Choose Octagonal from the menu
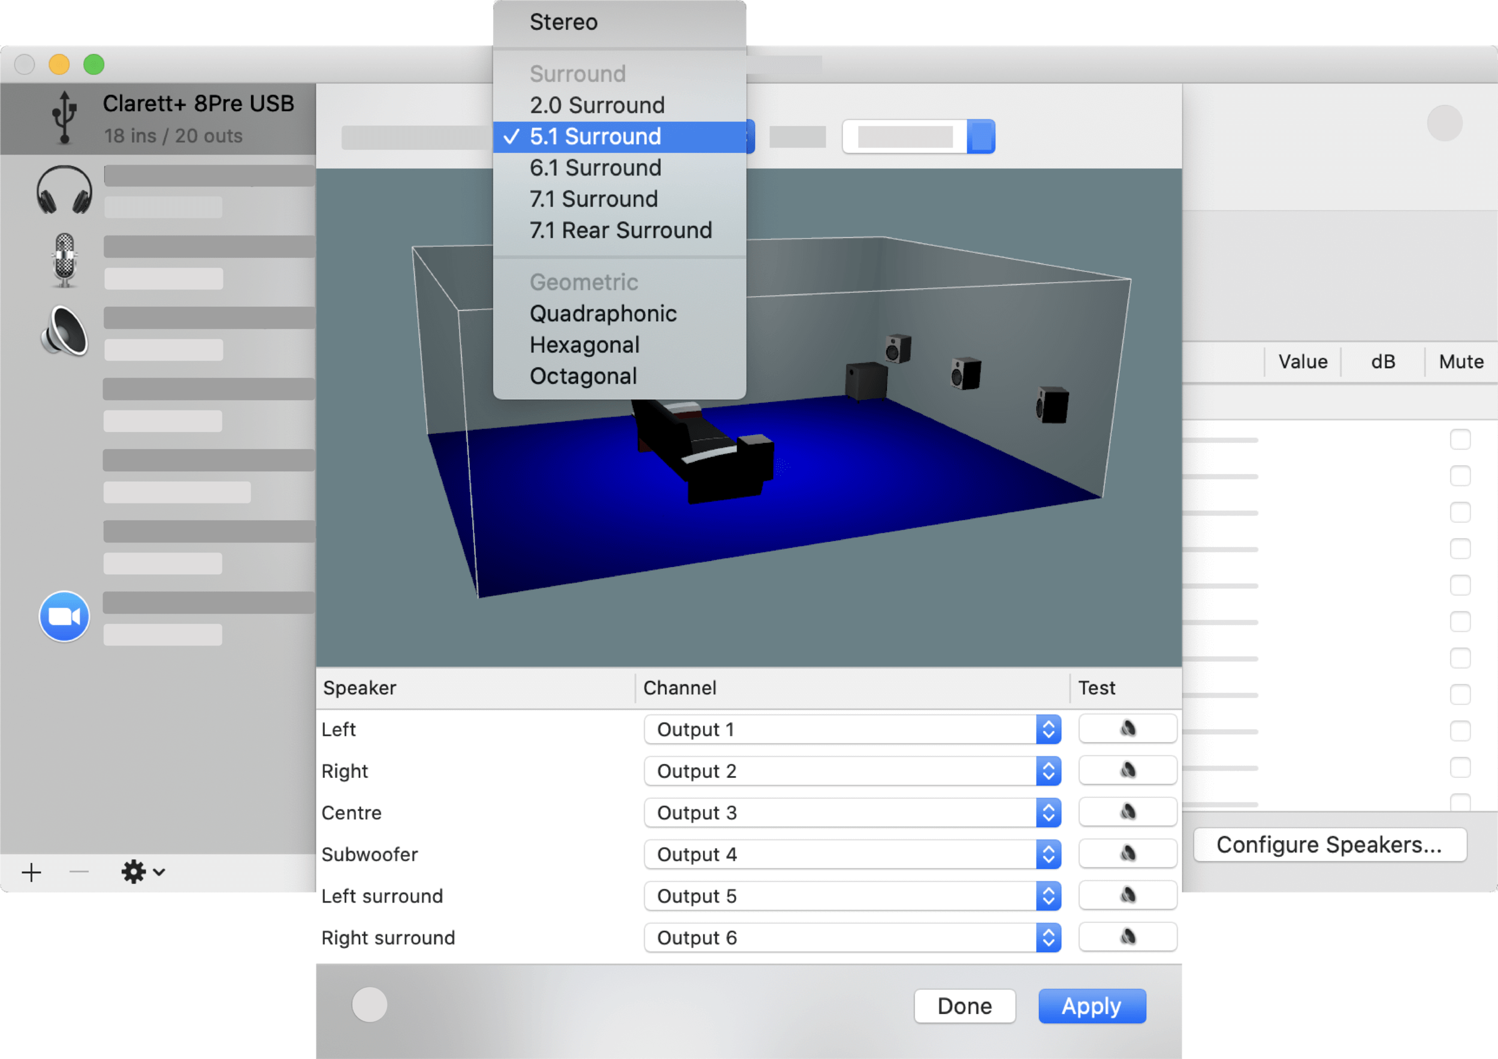This screenshot has width=1498, height=1059. pos(619,376)
